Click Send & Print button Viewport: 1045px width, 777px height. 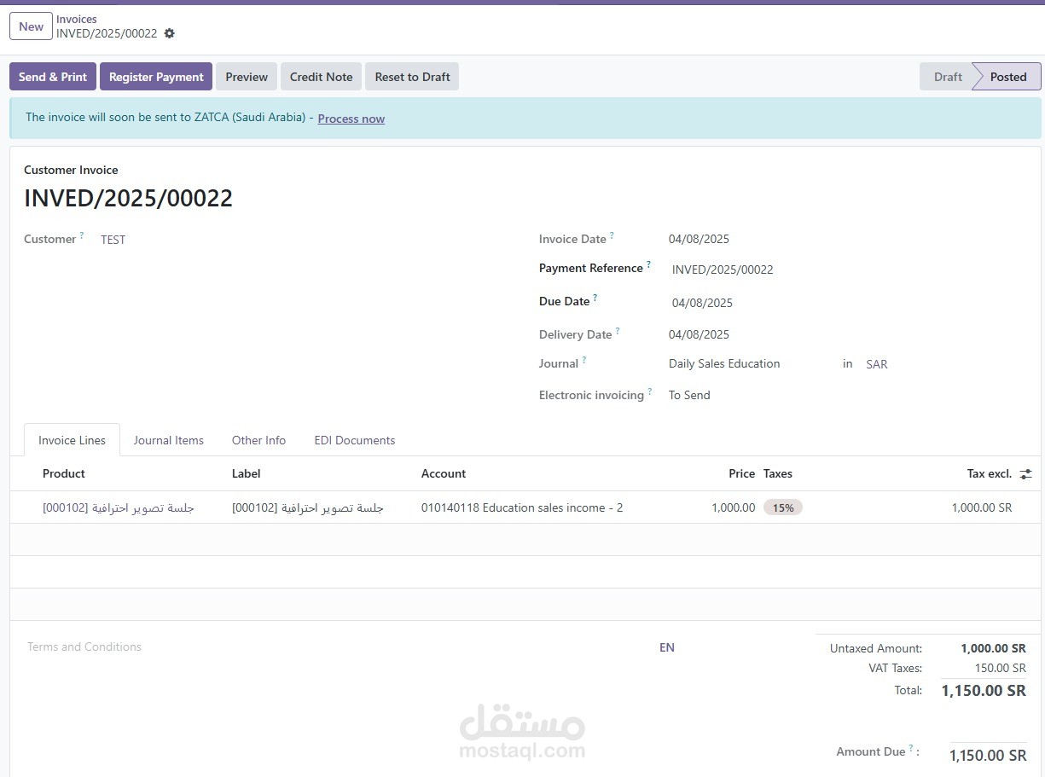53,77
